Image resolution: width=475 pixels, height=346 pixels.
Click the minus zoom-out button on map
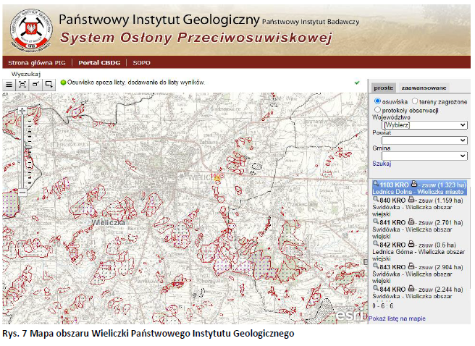[x=22, y=193]
